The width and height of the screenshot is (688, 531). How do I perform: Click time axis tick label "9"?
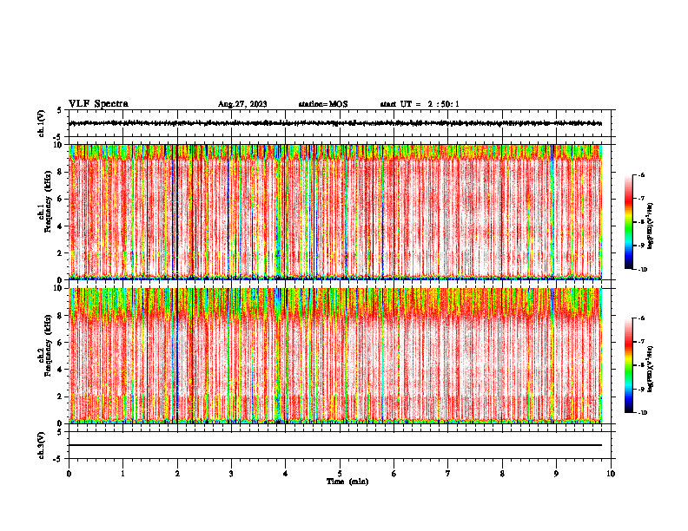pyautogui.click(x=556, y=474)
